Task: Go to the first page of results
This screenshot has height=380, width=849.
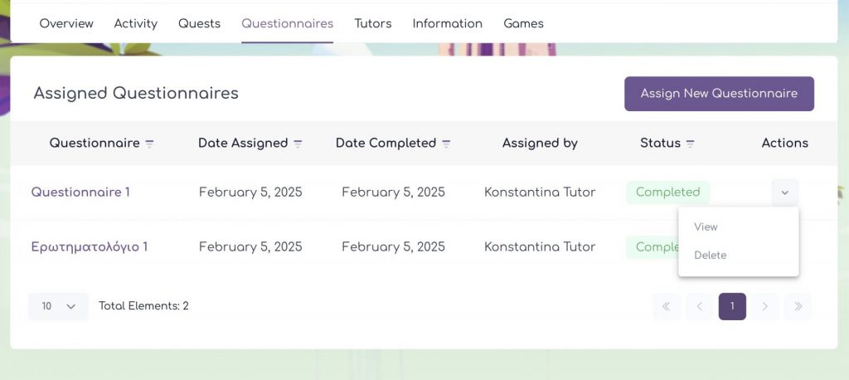Action: coord(666,306)
